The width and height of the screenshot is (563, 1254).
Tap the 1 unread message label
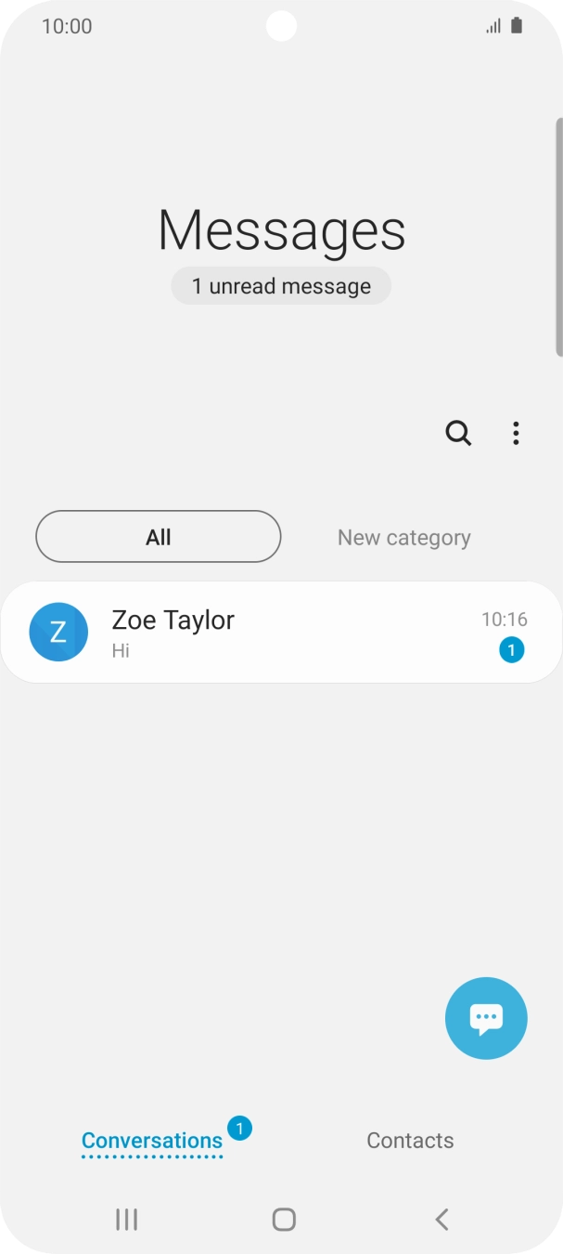pyautogui.click(x=281, y=286)
